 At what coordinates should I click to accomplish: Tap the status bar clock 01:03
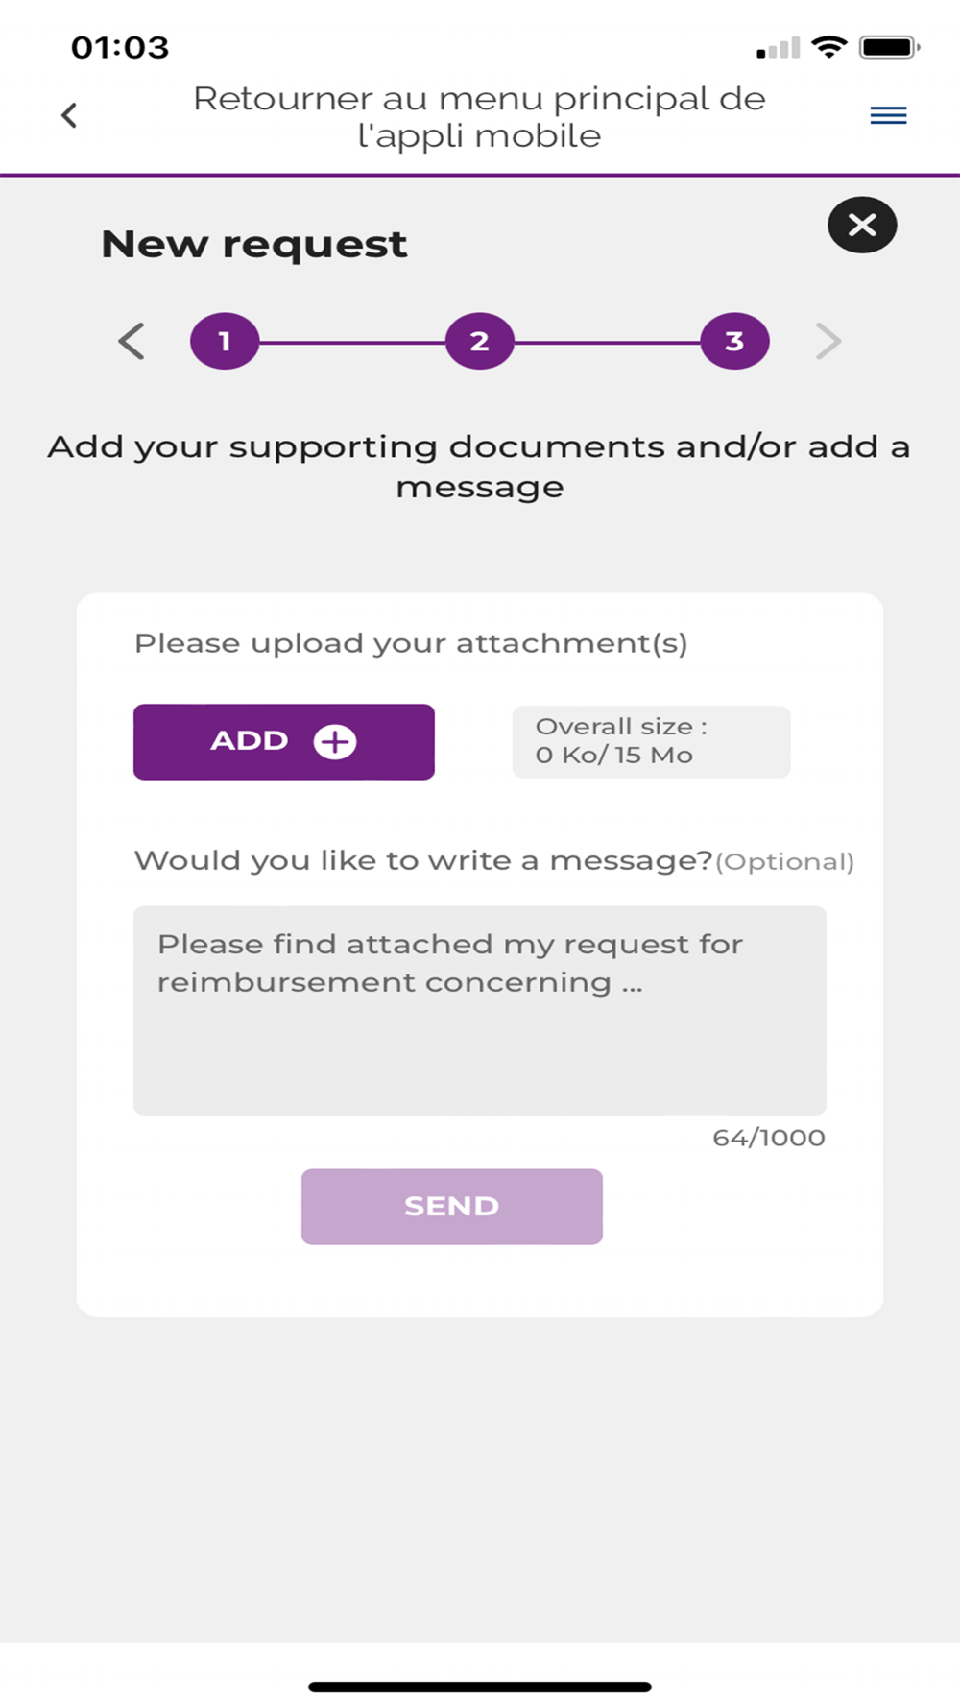(120, 47)
